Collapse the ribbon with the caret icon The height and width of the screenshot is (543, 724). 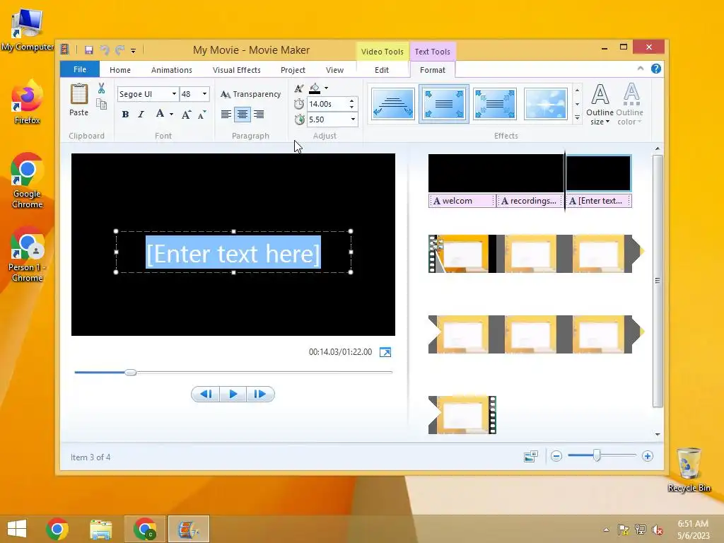click(641, 69)
